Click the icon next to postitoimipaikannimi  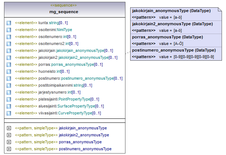coord(9,86)
